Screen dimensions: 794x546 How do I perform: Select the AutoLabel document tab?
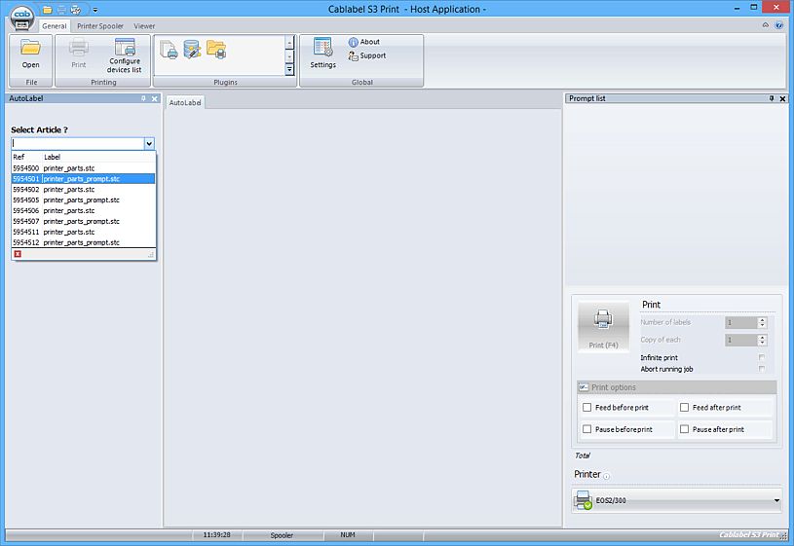(185, 102)
